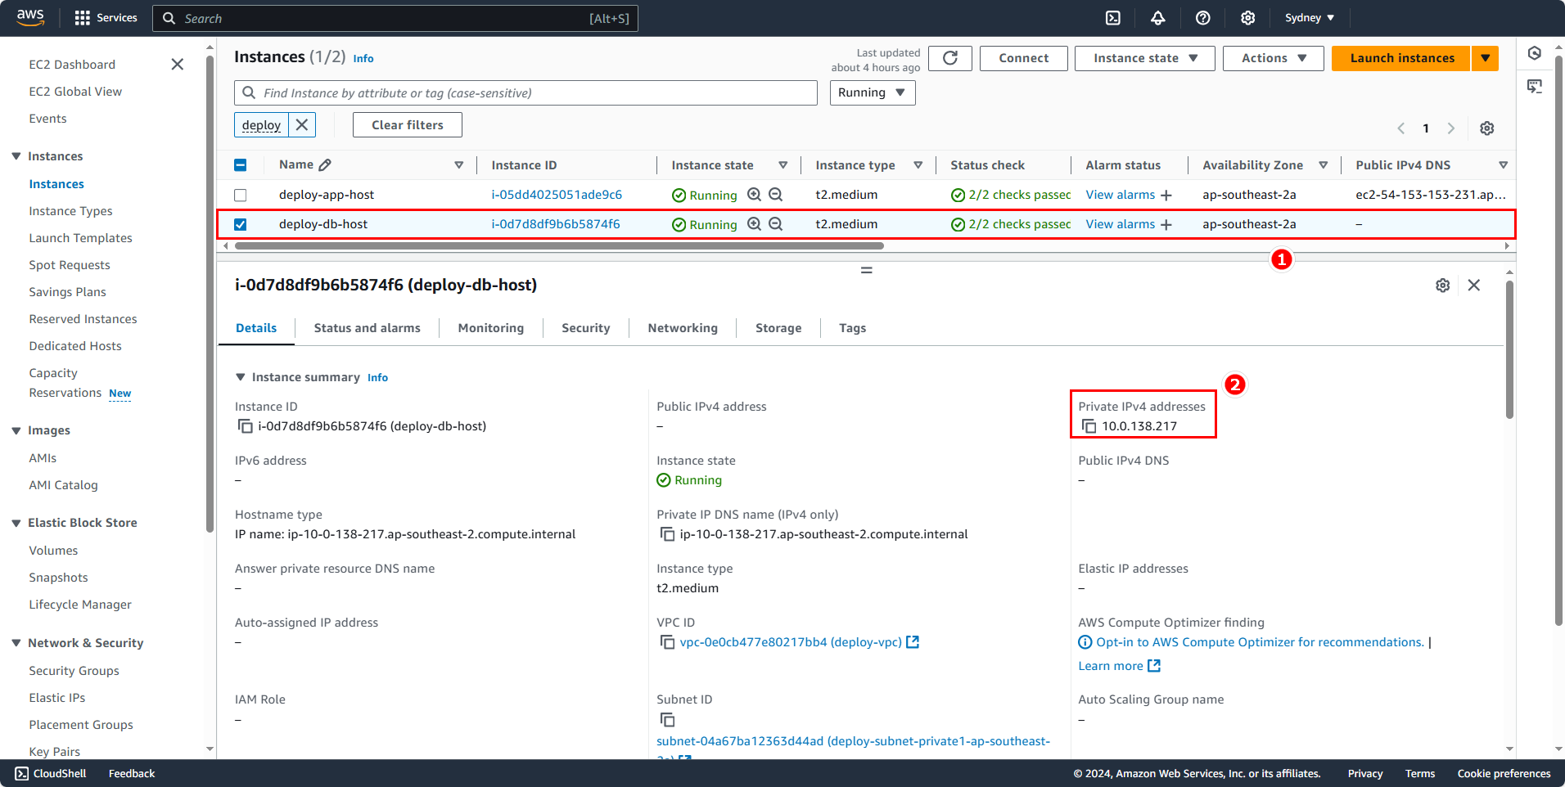1565x787 pixels.
Task: Click details panel vertical scrollbar
Action: [x=1509, y=349]
